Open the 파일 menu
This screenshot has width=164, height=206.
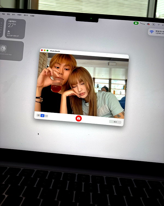tap(3, 14)
